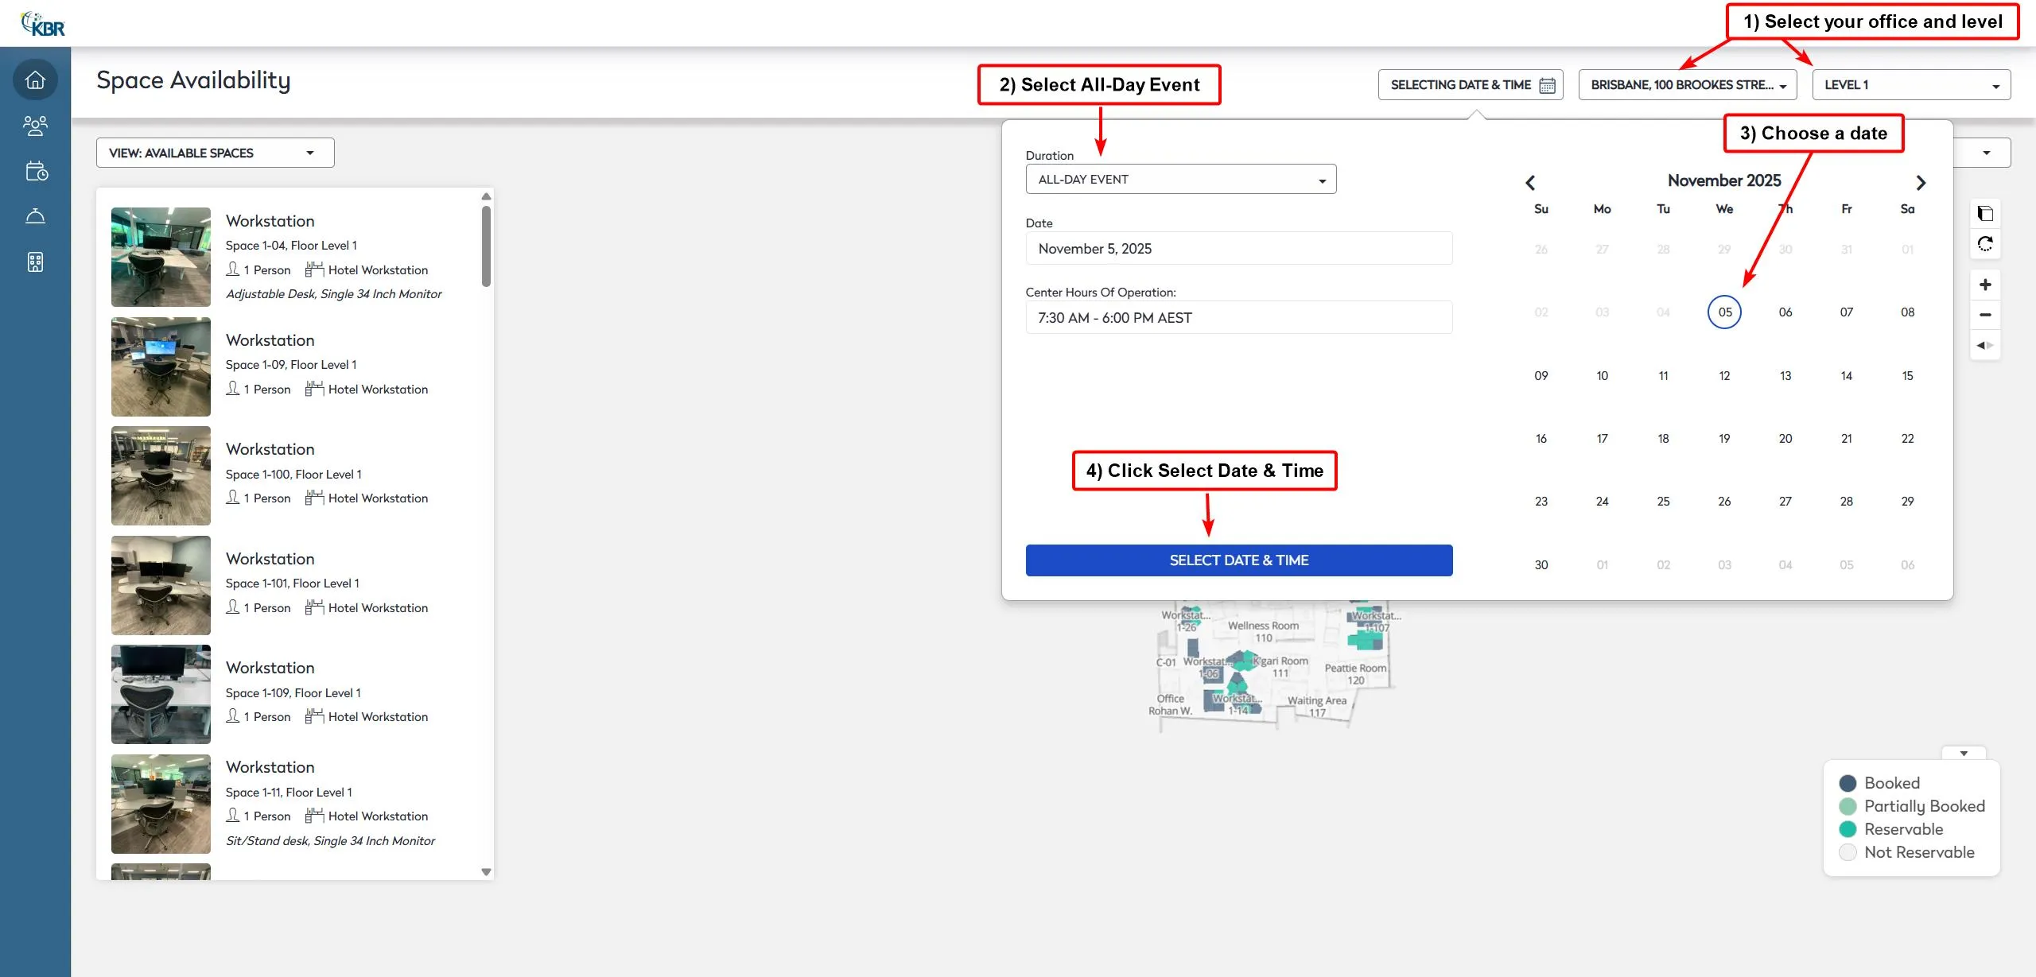
Task: Switch to 3D view using the cube icon
Action: pyautogui.click(x=1985, y=213)
